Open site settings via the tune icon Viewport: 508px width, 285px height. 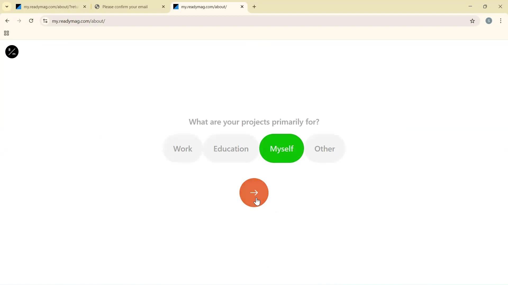pyautogui.click(x=45, y=21)
